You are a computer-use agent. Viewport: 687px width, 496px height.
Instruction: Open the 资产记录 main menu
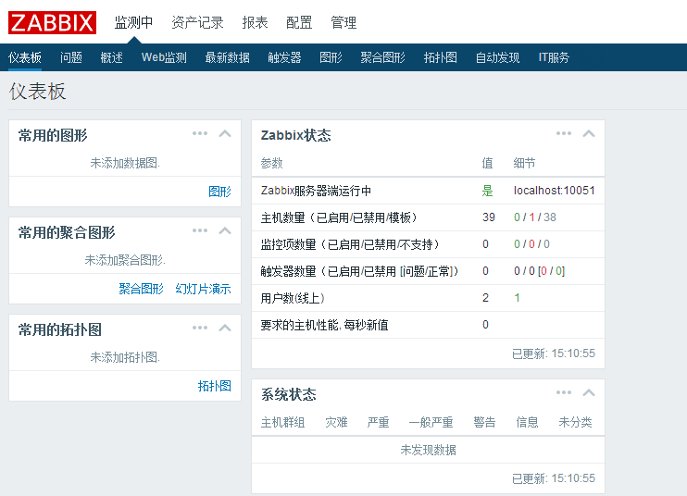coord(197,22)
